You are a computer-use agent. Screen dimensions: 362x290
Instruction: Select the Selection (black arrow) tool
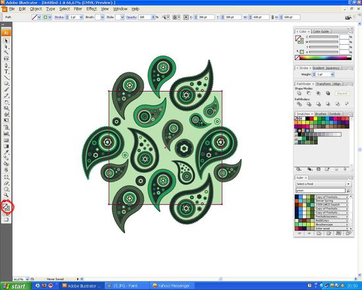[6, 41]
